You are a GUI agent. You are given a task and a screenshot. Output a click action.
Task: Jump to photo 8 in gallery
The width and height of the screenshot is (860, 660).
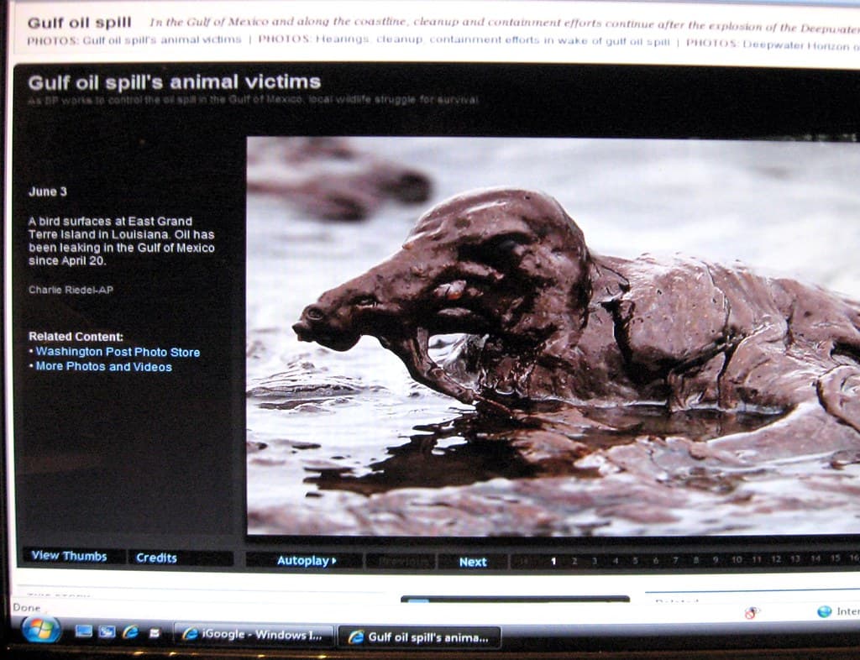tap(695, 560)
